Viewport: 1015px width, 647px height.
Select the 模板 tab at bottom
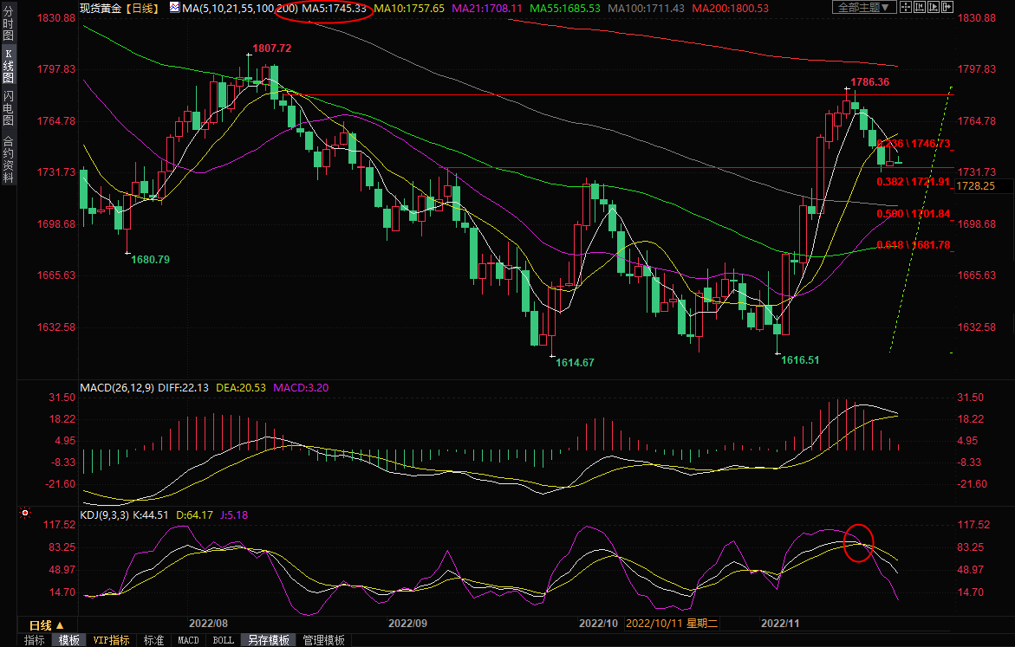point(69,640)
